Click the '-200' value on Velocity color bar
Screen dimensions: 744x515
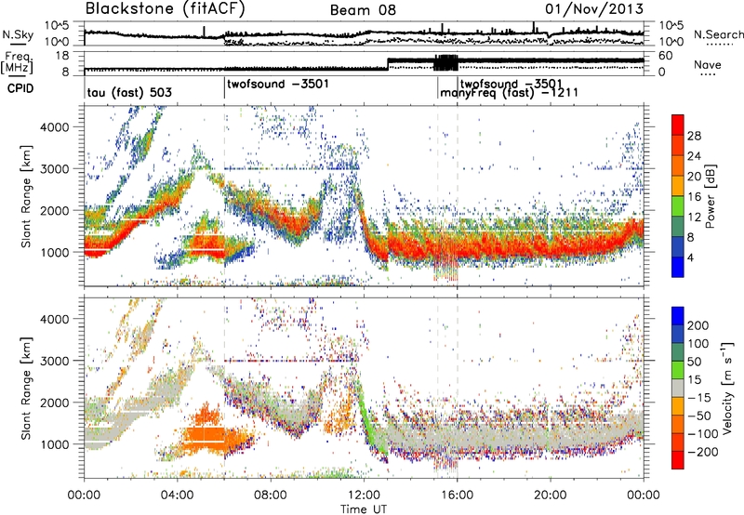703,452
